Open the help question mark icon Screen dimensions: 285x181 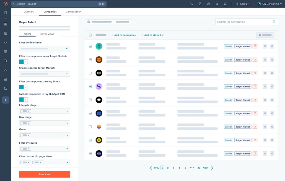[208, 4]
